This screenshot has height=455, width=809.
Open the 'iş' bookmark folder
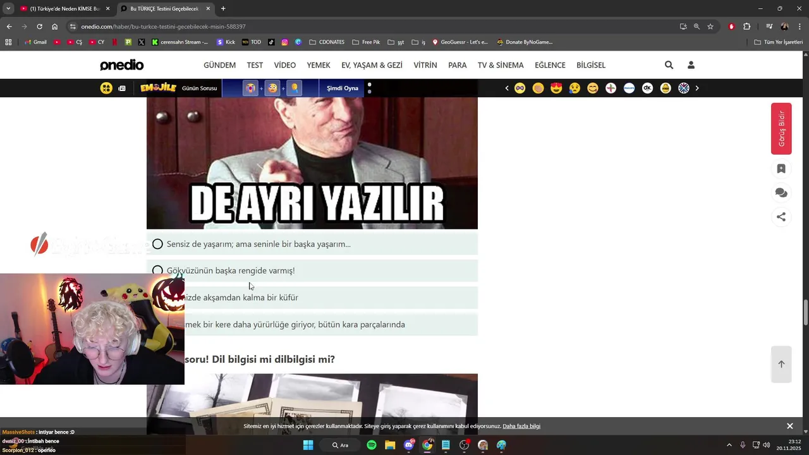418,42
